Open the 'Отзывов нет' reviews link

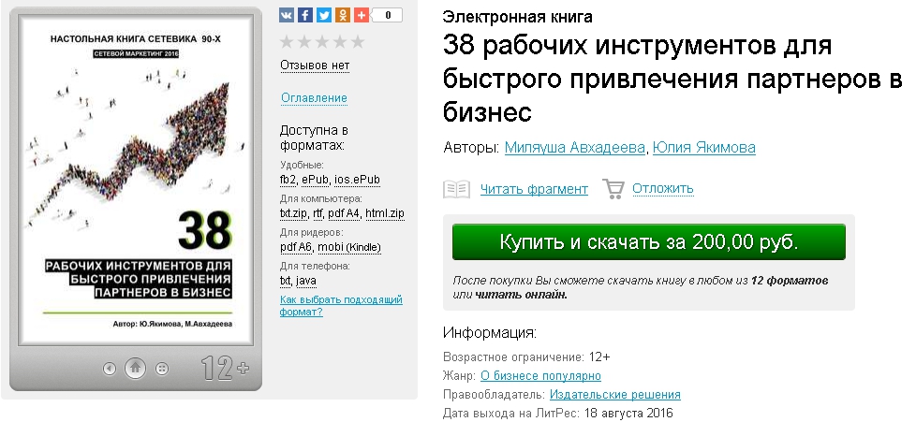click(x=315, y=65)
